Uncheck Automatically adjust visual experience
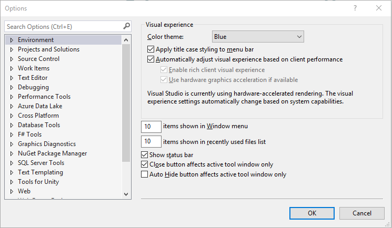Screen dimensions: 392x228 152,59
